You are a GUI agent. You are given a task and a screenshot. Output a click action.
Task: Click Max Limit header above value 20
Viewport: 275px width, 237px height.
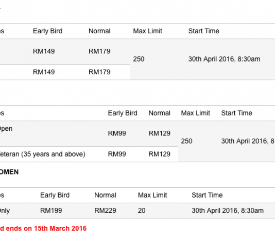(152, 195)
